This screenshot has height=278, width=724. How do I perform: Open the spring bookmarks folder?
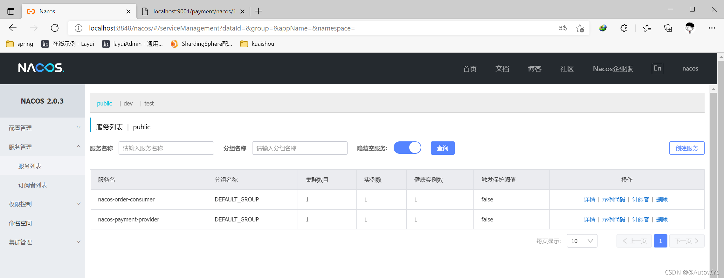[20, 44]
